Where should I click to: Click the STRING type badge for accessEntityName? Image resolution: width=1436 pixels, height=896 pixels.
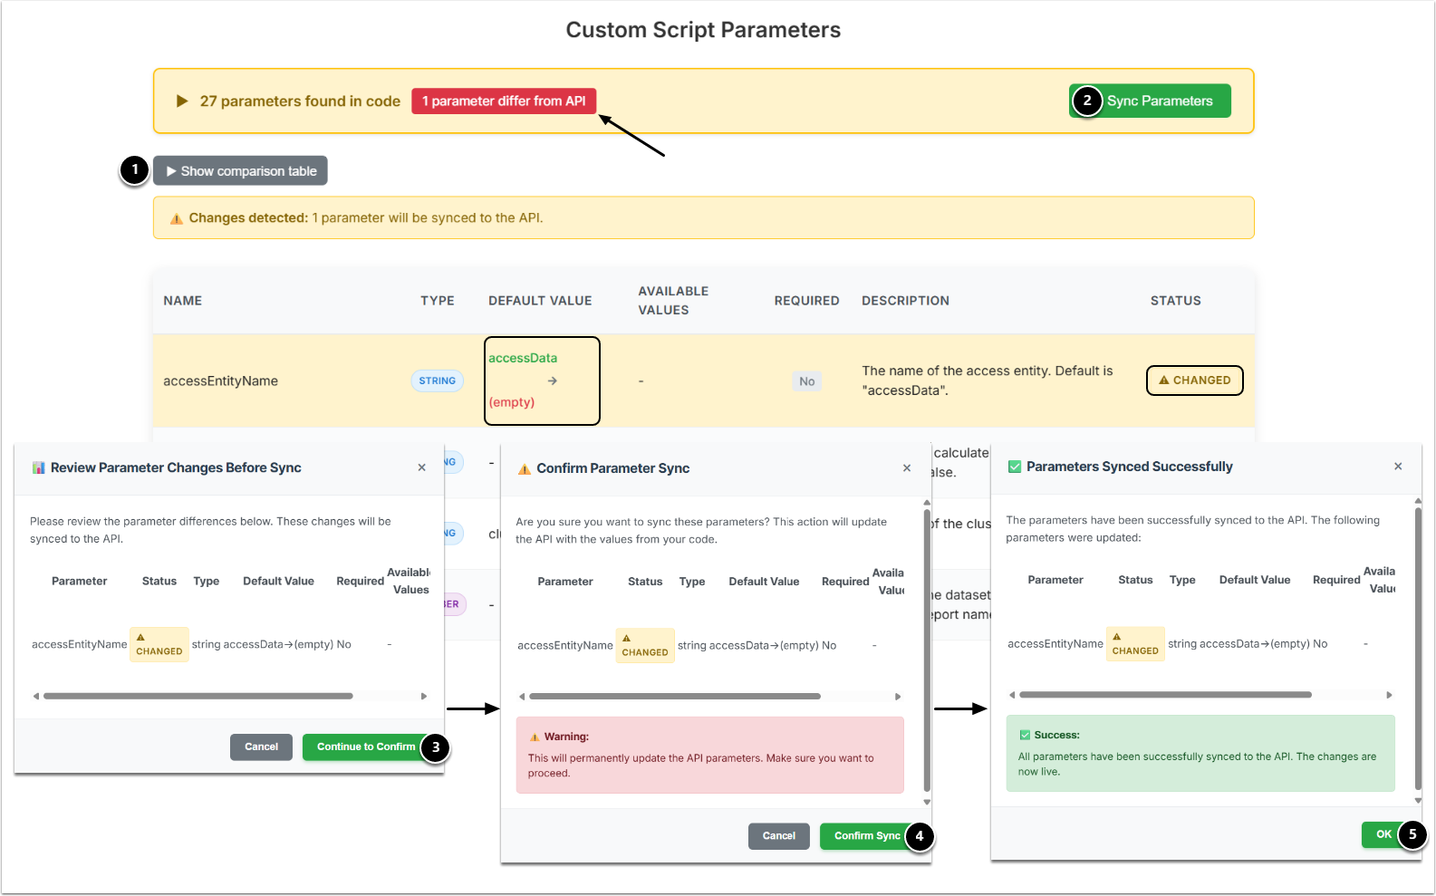(437, 381)
